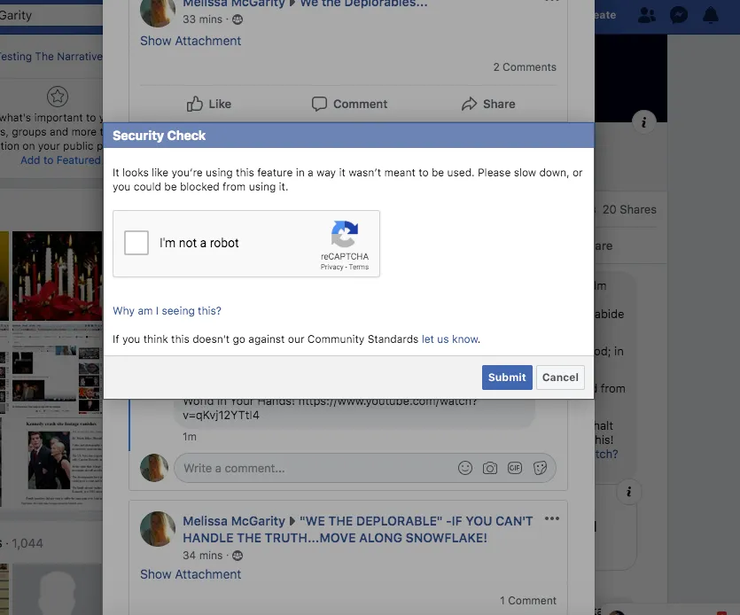Submit the Security Check dialog
This screenshot has width=740, height=615.
[507, 378]
